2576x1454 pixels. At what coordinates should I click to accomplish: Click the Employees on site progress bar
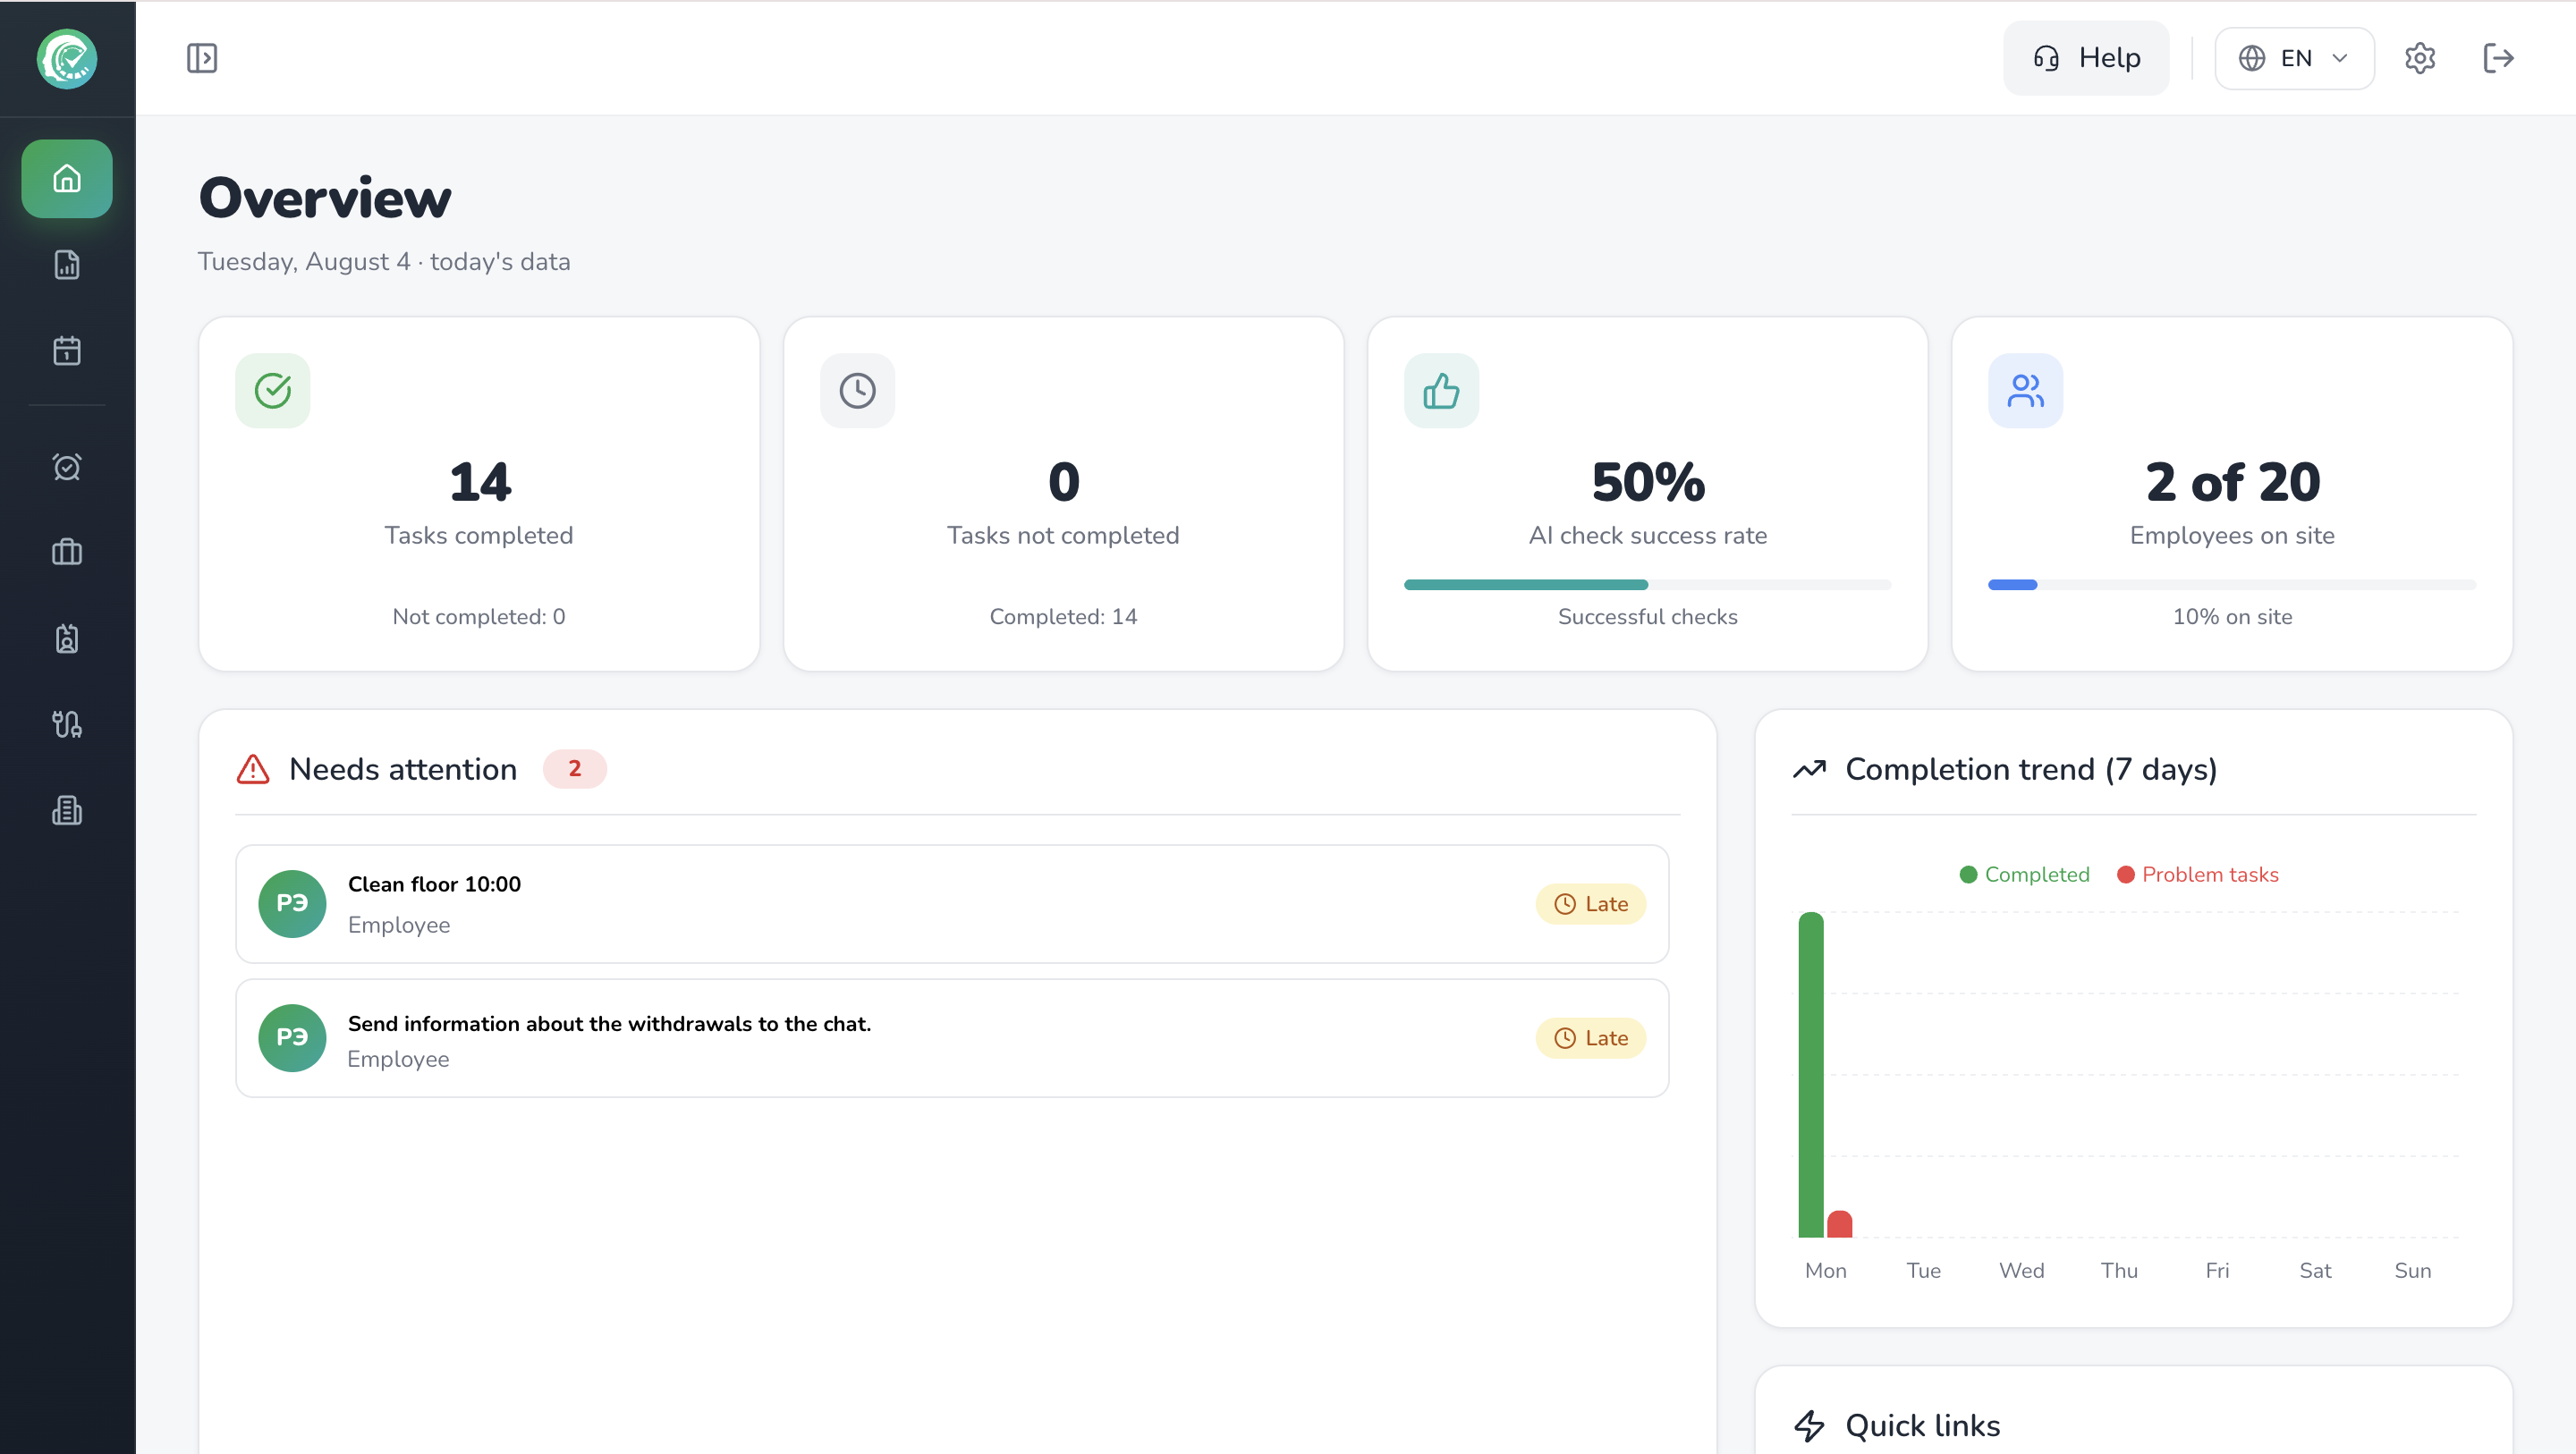tap(2232, 585)
